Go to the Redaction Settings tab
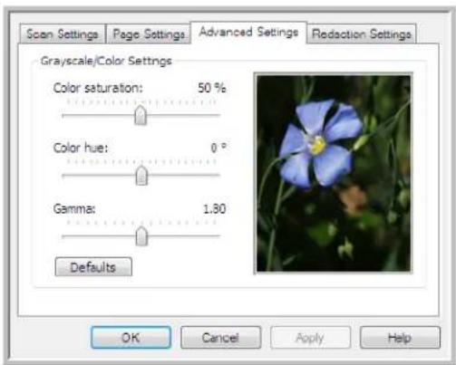456x365 pixels. tap(362, 34)
